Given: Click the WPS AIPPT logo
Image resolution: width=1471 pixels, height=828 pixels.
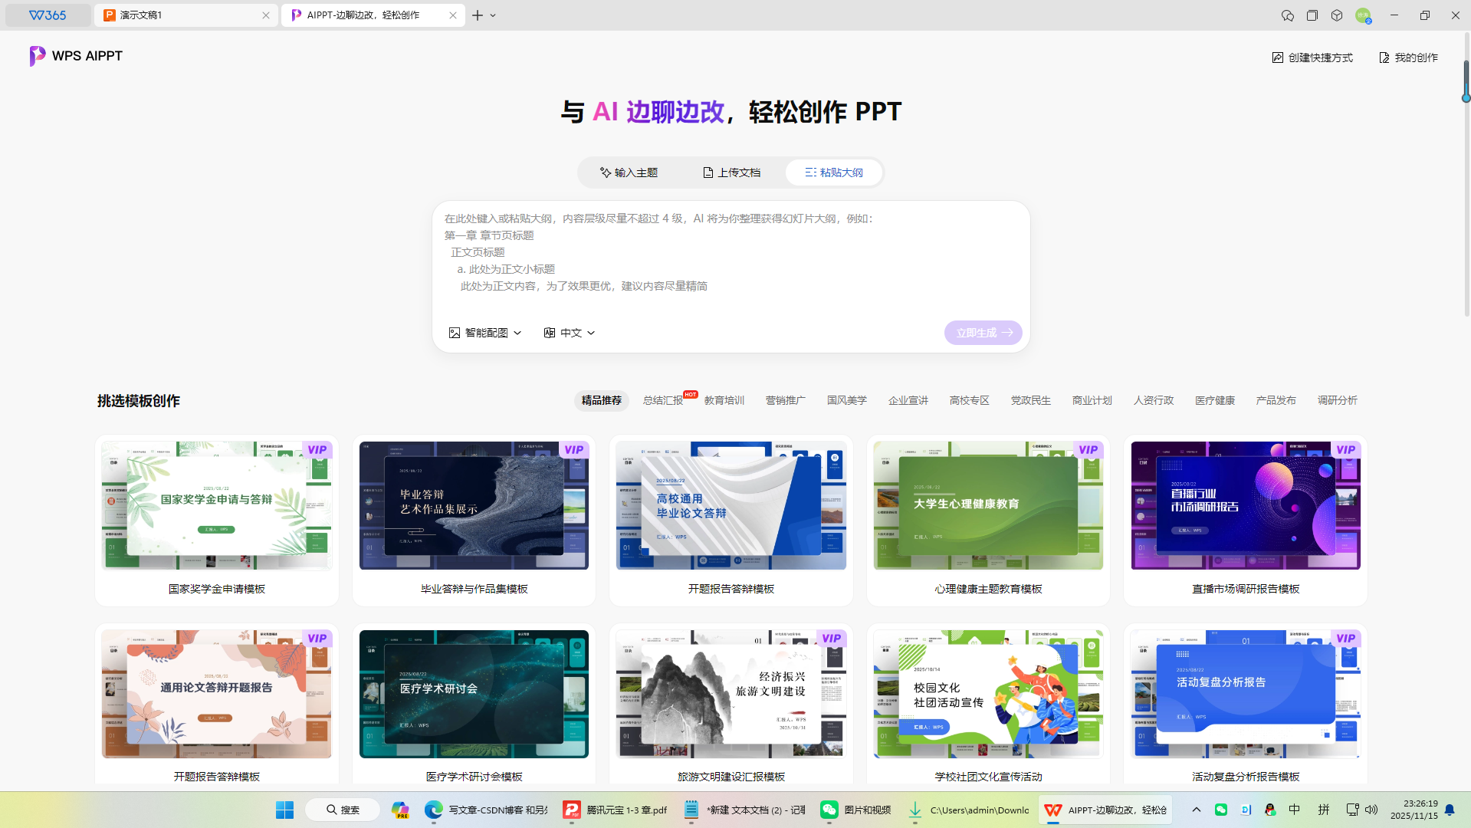Looking at the screenshot, I should point(74,55).
